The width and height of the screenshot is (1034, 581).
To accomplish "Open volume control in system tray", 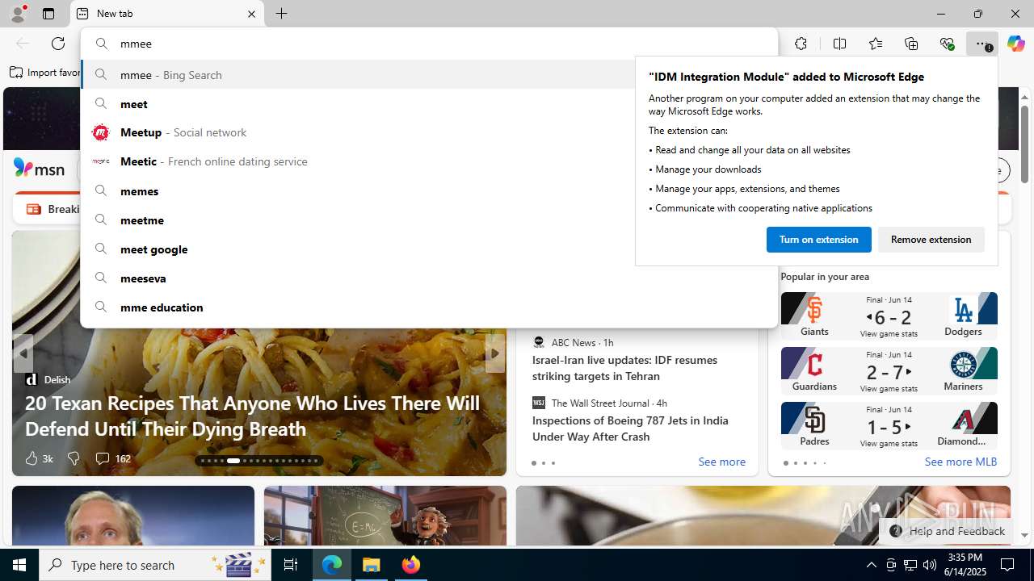I will pos(930,565).
